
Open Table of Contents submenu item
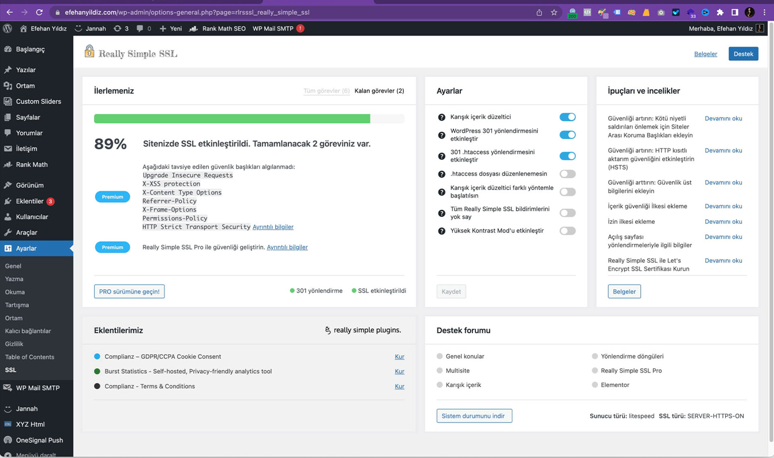(30, 357)
